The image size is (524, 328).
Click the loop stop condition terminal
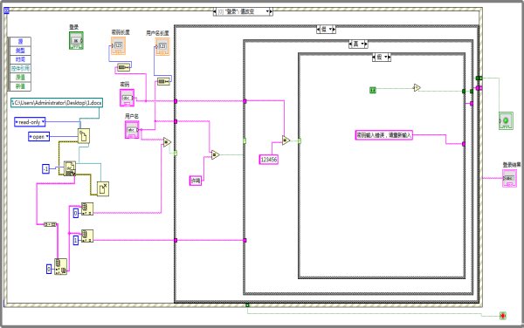503,315
